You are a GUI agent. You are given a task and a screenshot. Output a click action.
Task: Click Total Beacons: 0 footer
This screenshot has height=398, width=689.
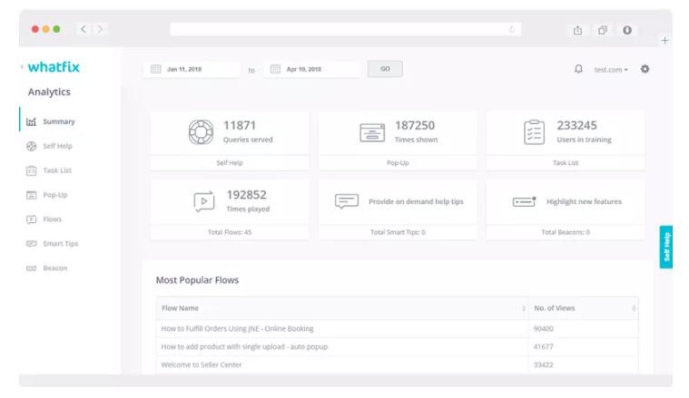[x=566, y=232]
